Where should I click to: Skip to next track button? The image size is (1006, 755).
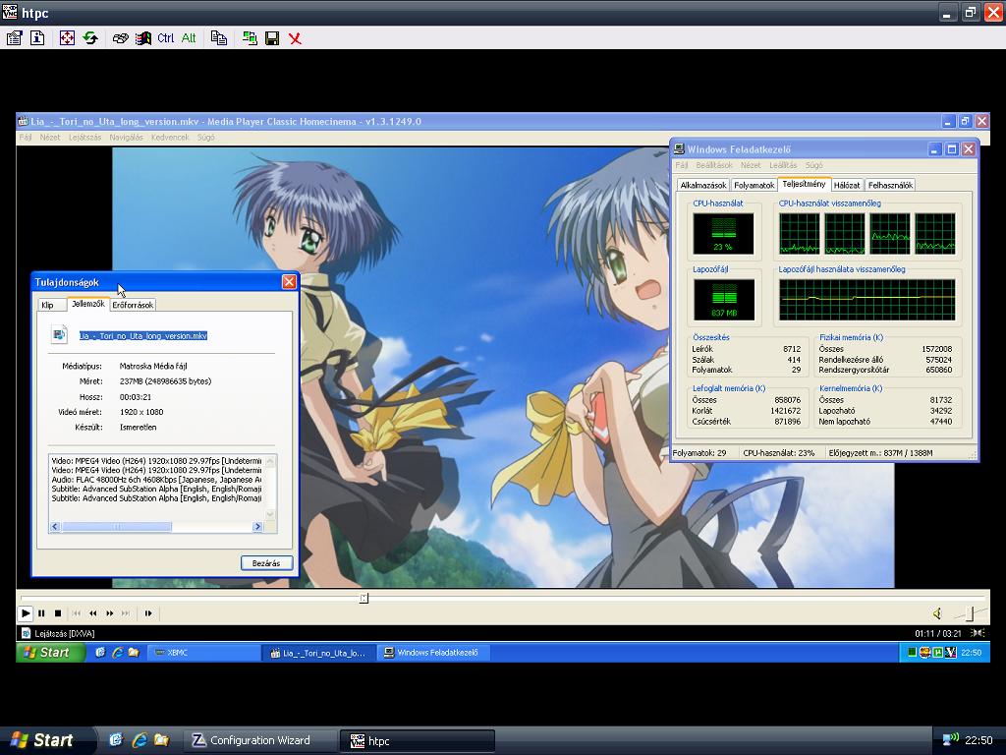click(126, 613)
